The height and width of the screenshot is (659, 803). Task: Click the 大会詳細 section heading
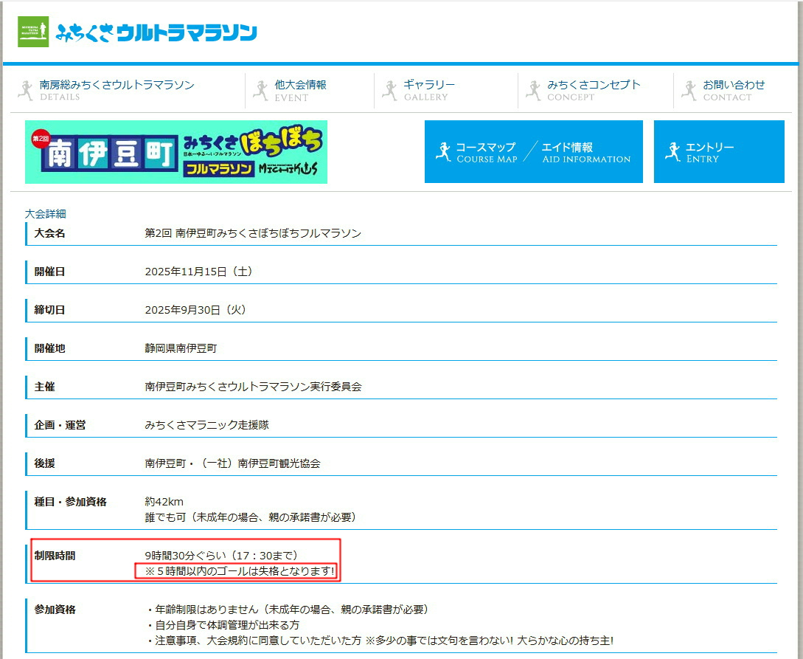click(x=46, y=214)
